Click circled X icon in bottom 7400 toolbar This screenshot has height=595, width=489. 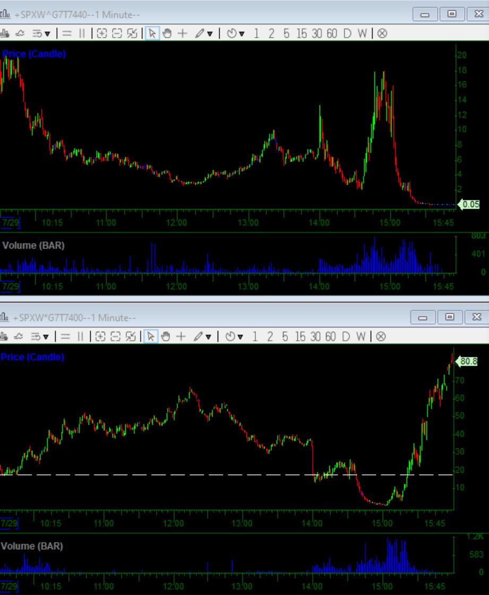point(381,336)
